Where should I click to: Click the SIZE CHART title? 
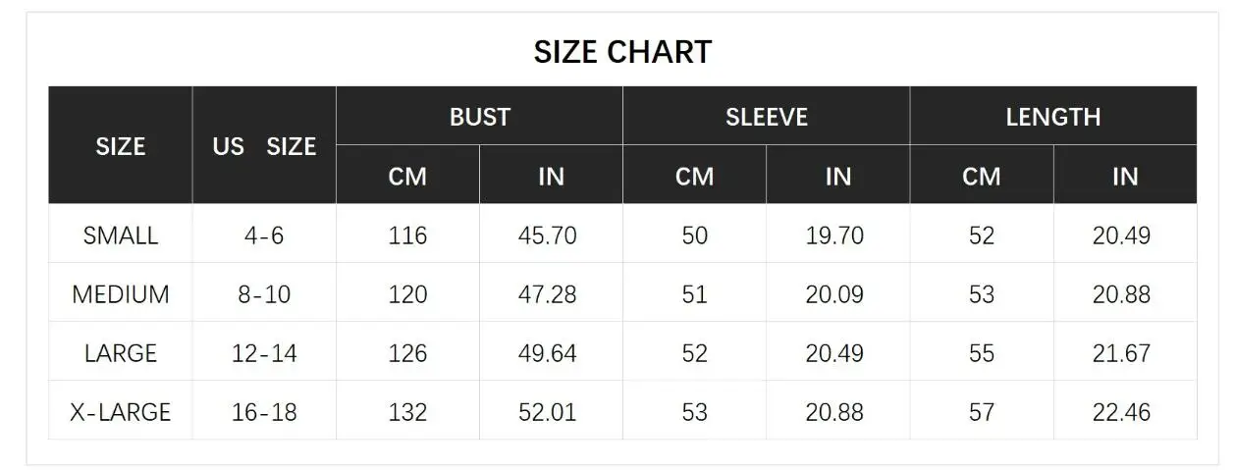[622, 52]
